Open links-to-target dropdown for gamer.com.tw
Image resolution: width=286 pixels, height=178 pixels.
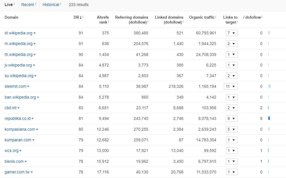[232, 172]
